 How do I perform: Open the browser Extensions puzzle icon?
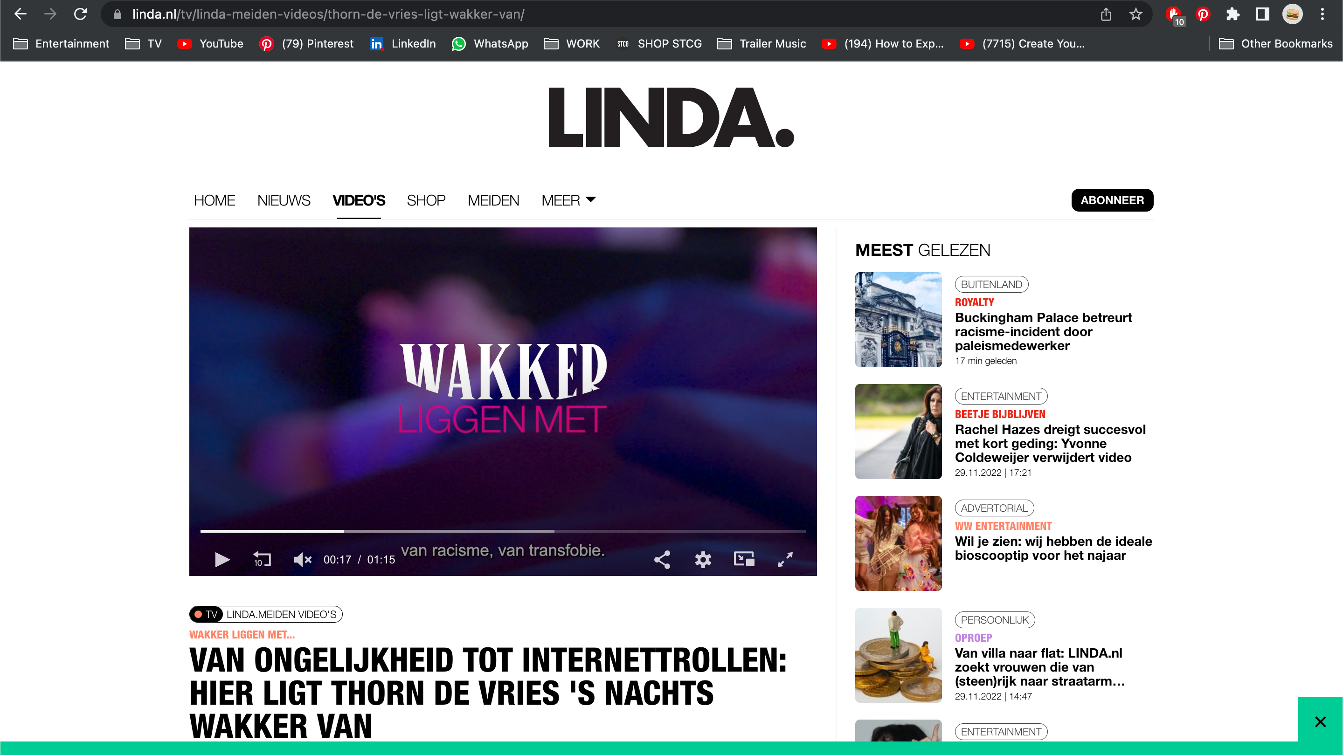(1232, 14)
